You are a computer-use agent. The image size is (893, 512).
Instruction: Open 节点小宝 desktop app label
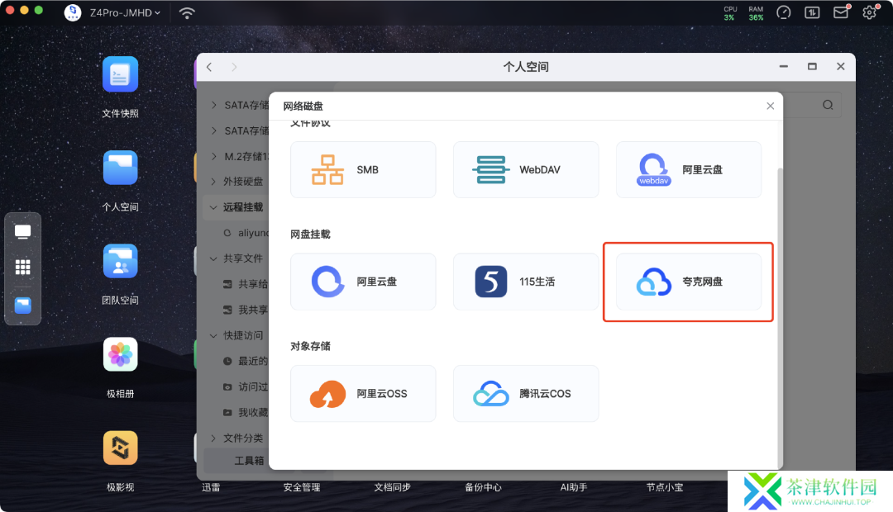coord(665,487)
